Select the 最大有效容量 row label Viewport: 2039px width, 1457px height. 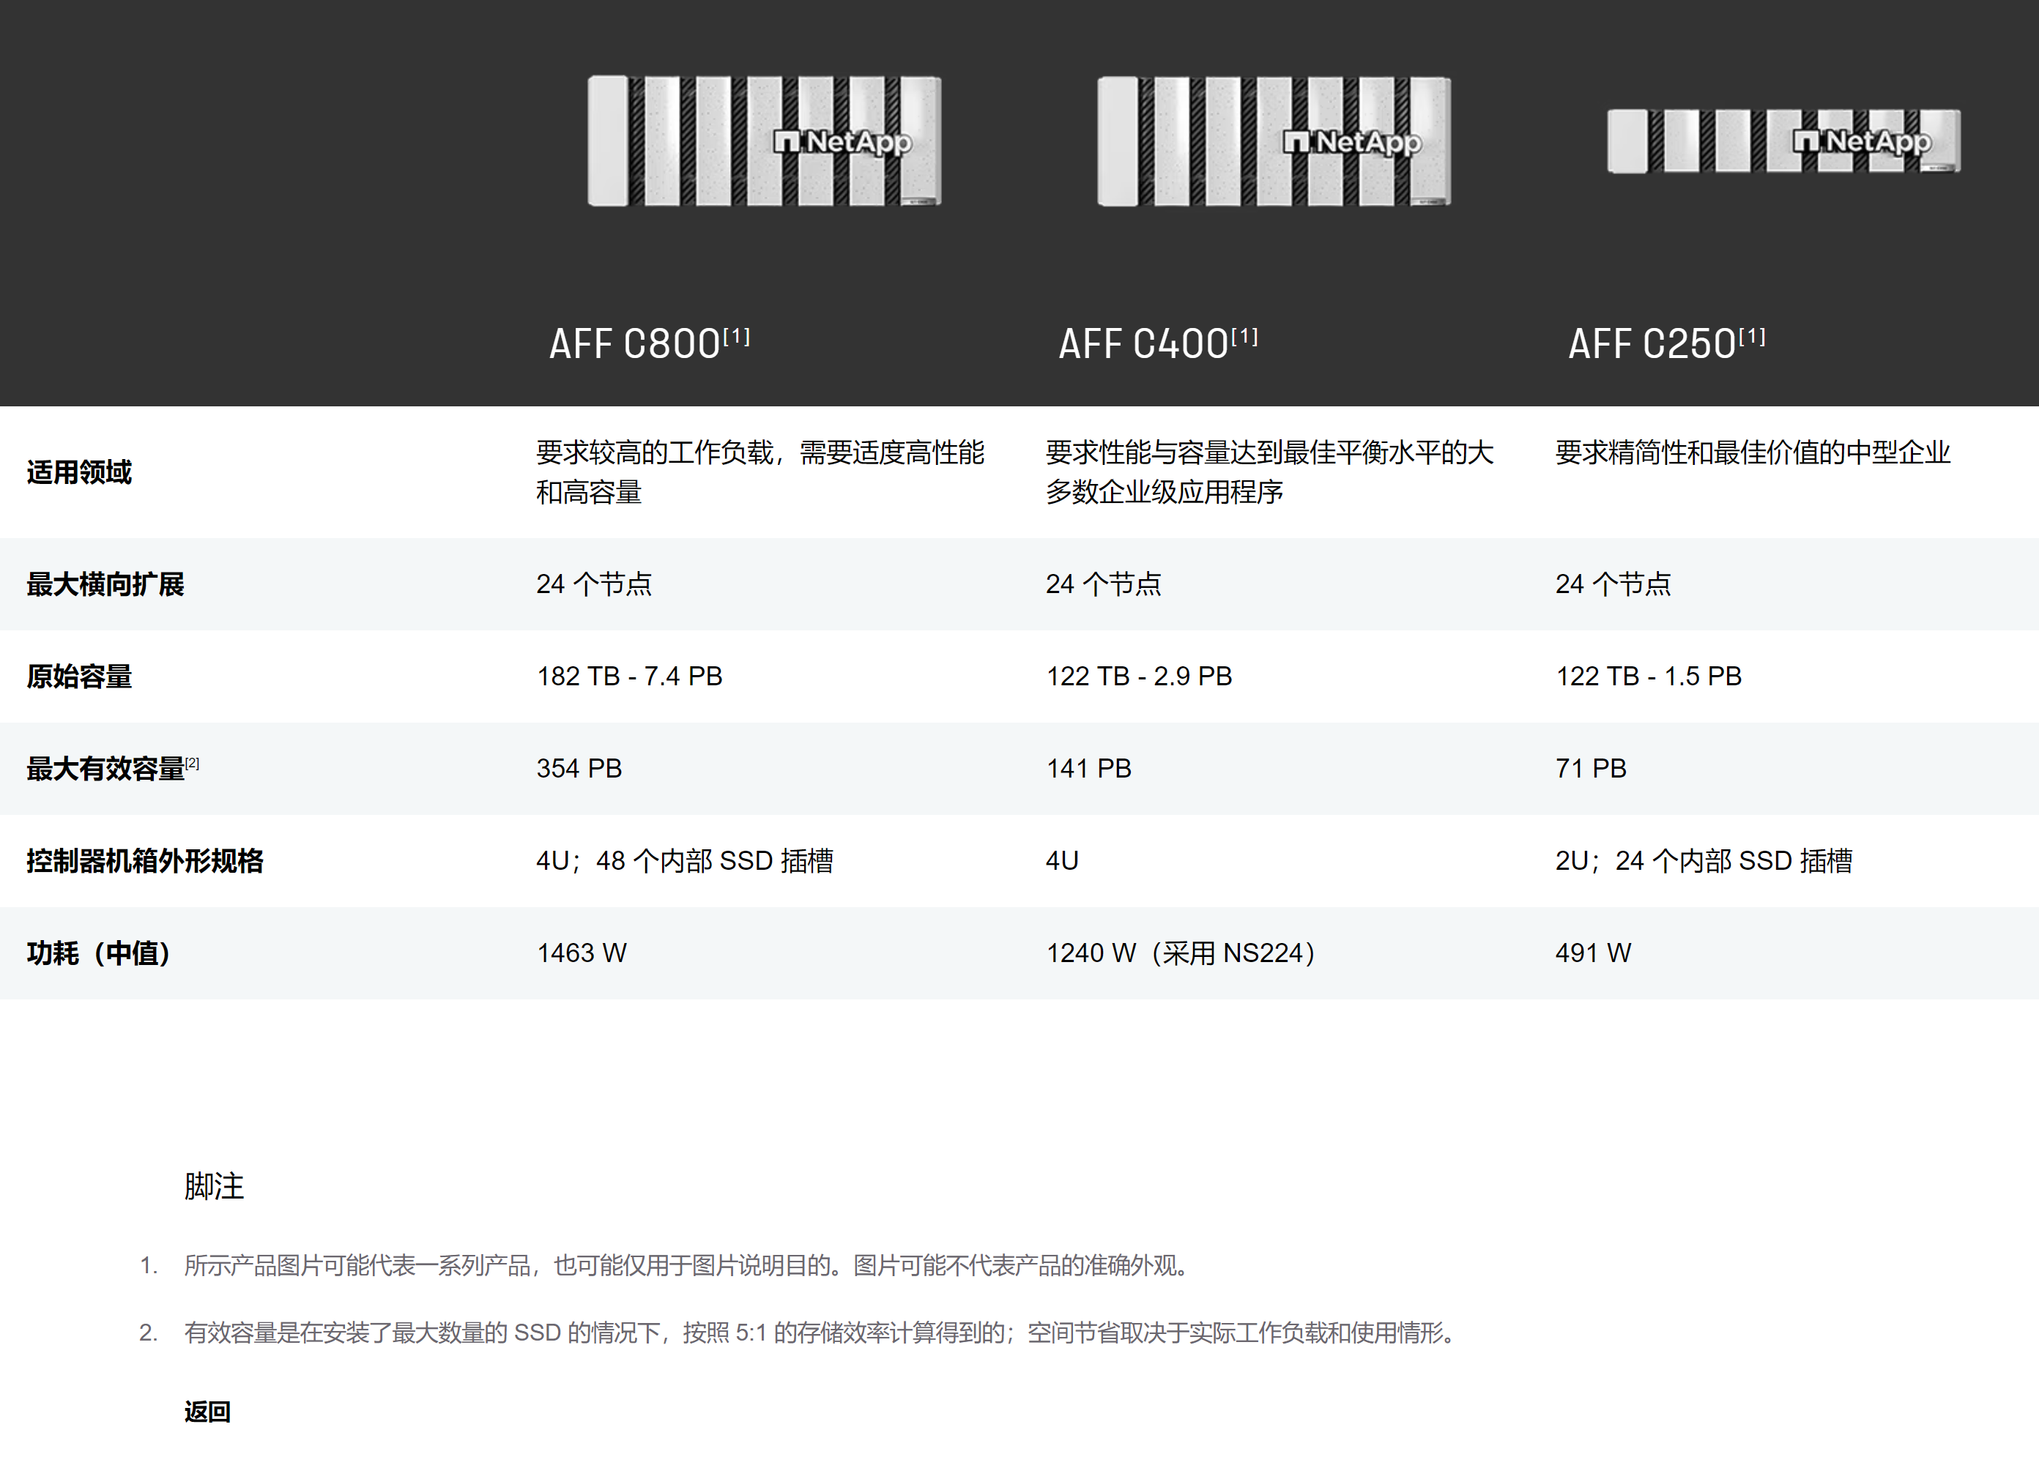pos(105,769)
